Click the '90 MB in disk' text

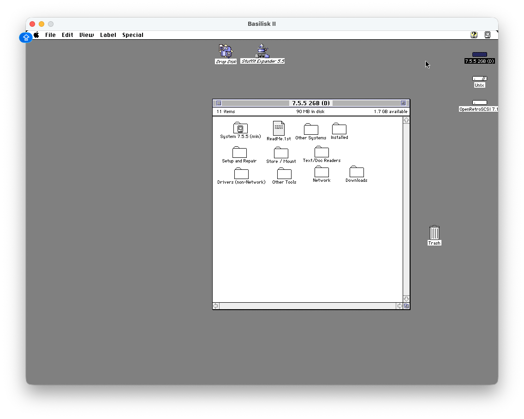tap(310, 112)
